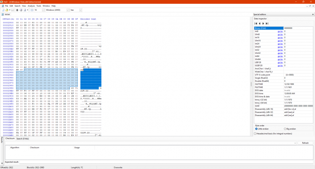The height and width of the screenshot is (169, 315).
Task: Click the Save floppy disk icon
Action: click(12, 10)
